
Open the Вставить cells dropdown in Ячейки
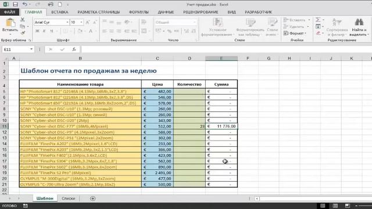tap(297, 20)
